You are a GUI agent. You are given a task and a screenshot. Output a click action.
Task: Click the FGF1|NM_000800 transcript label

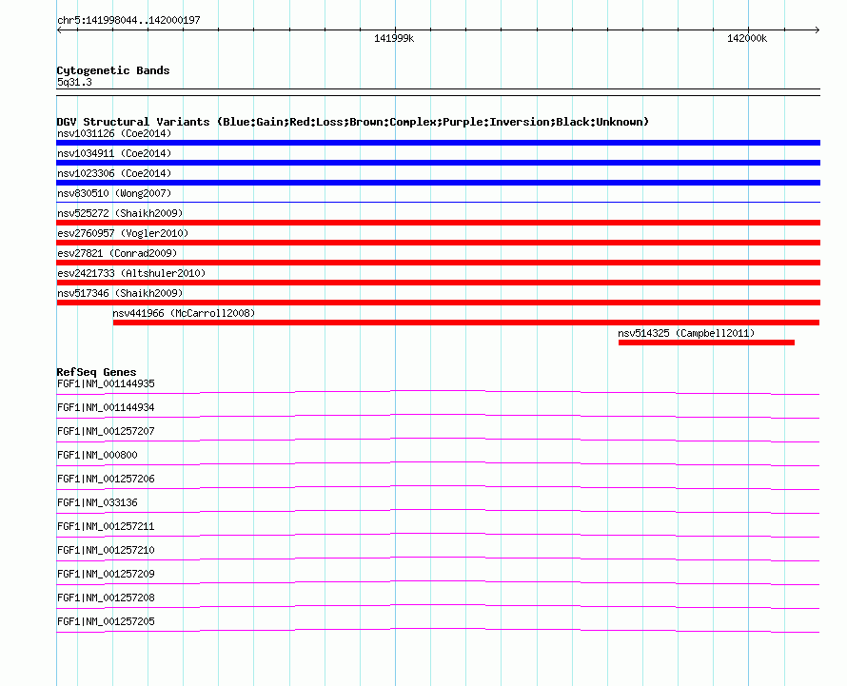coord(97,455)
